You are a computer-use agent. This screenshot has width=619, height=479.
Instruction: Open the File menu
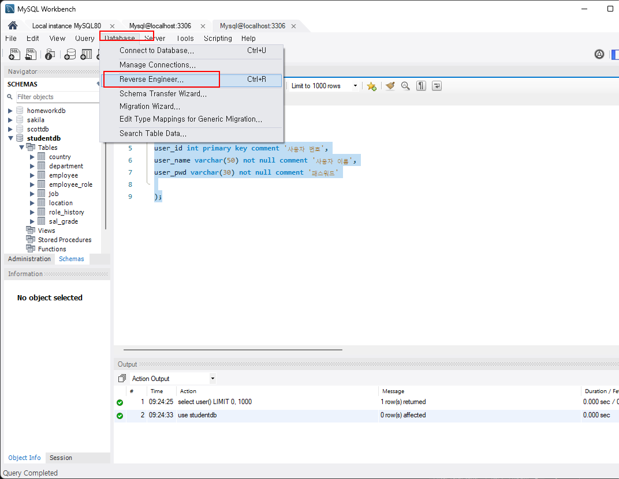coord(11,38)
